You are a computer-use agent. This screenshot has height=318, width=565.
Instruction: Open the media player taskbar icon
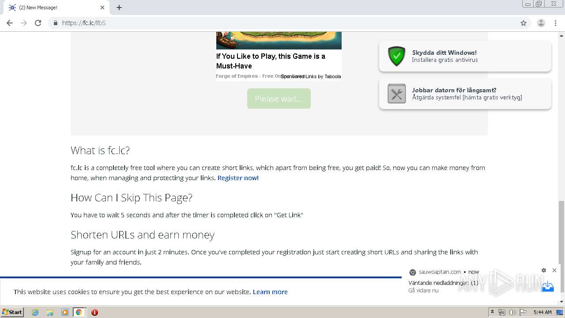point(65,312)
